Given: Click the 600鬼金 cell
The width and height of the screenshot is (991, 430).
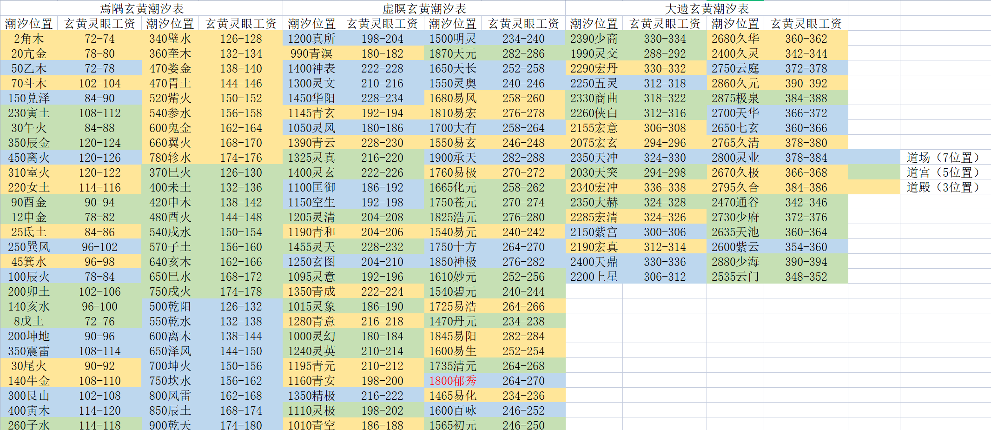Looking at the screenshot, I should coord(170,127).
